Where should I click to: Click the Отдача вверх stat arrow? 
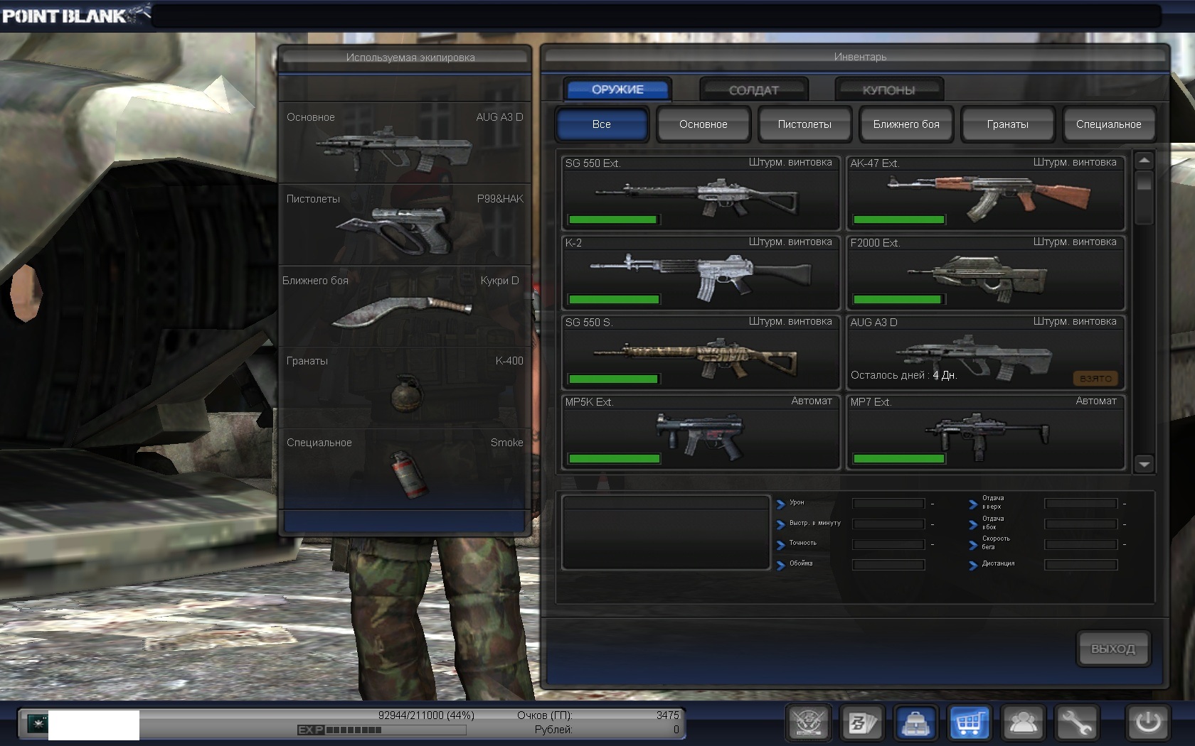tap(973, 504)
